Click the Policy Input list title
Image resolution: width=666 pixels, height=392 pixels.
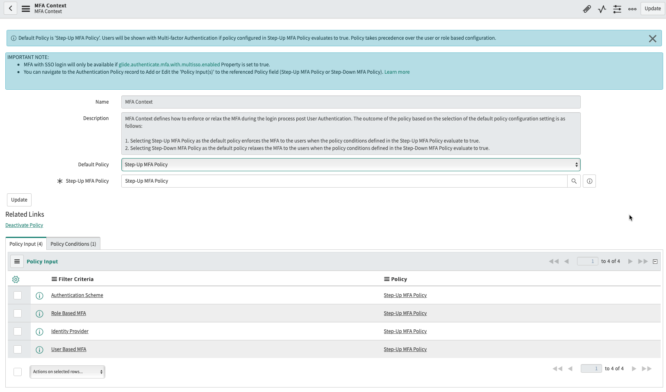click(x=42, y=262)
